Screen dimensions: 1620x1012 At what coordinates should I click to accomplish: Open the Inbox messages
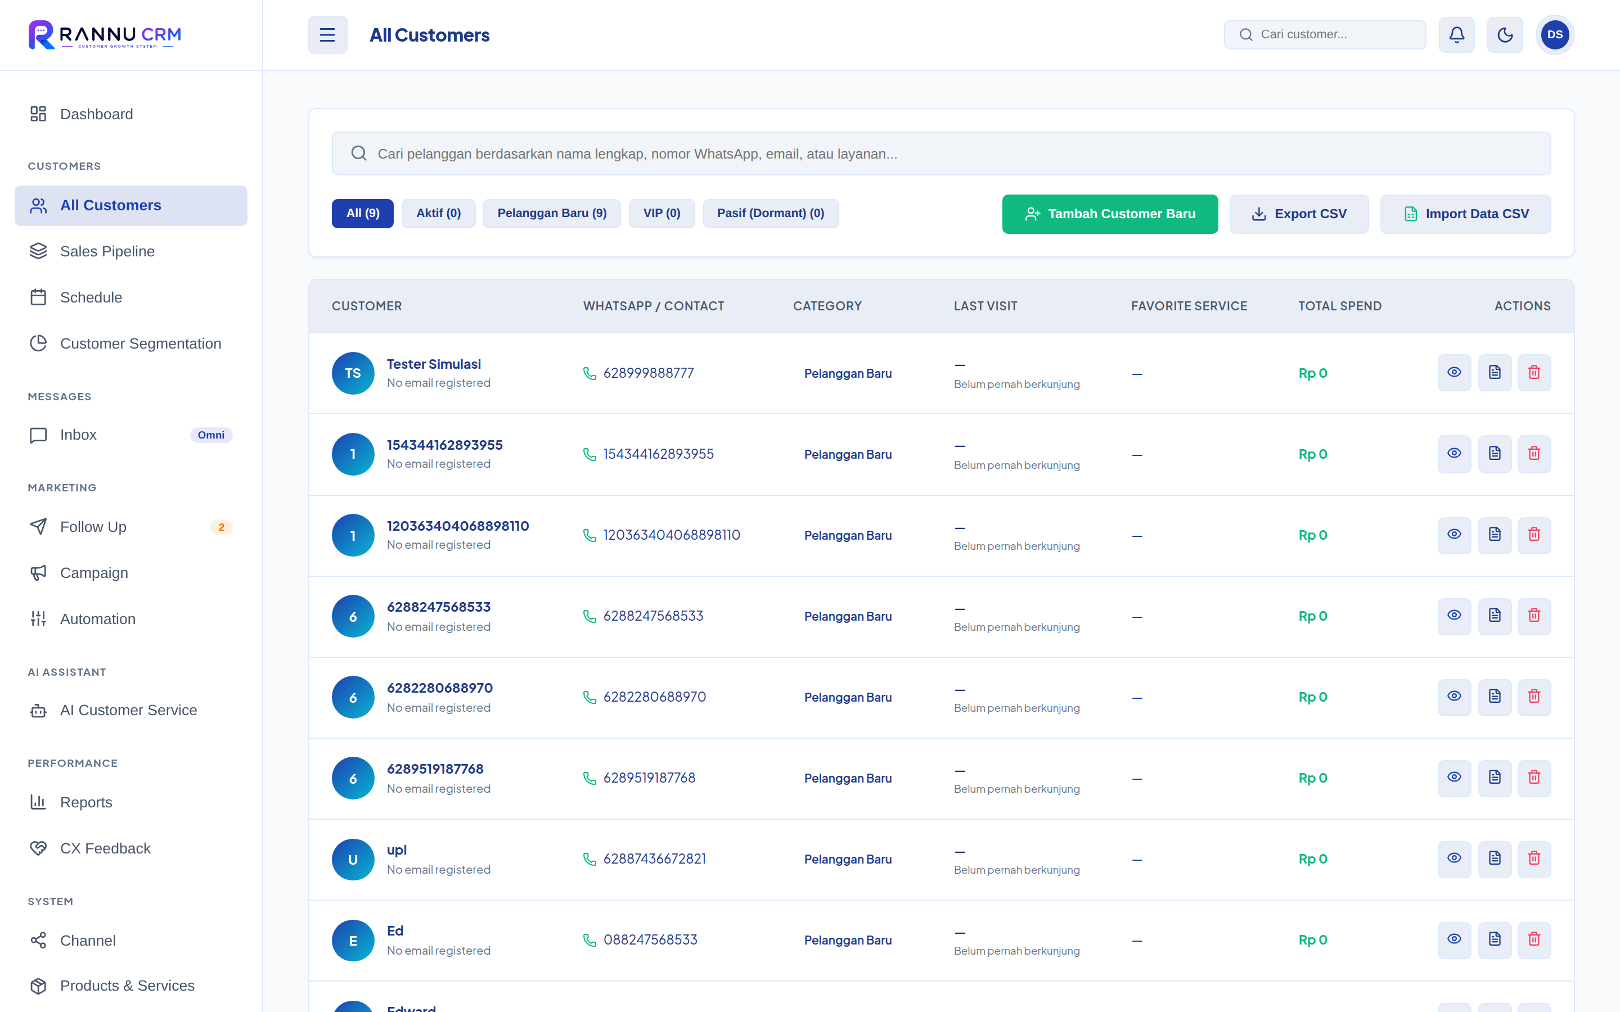[x=131, y=435]
